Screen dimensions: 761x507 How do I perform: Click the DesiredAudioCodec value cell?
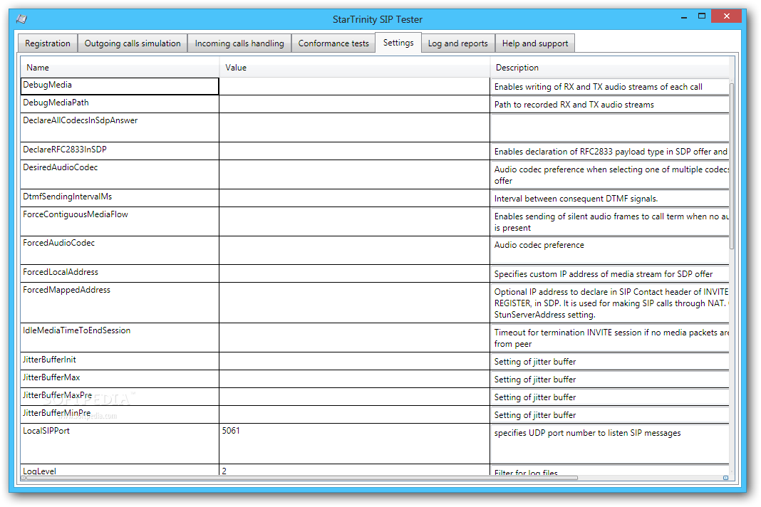[x=354, y=174]
